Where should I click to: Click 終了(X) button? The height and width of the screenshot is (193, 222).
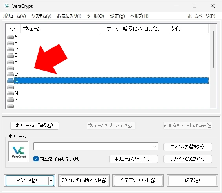(x=192, y=180)
